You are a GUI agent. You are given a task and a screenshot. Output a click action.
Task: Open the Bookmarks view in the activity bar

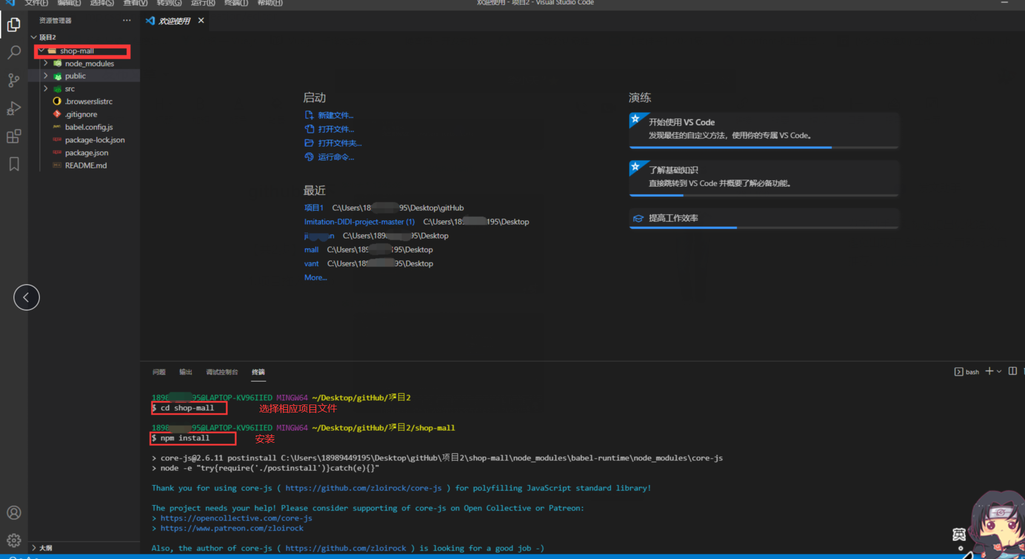pos(13,164)
